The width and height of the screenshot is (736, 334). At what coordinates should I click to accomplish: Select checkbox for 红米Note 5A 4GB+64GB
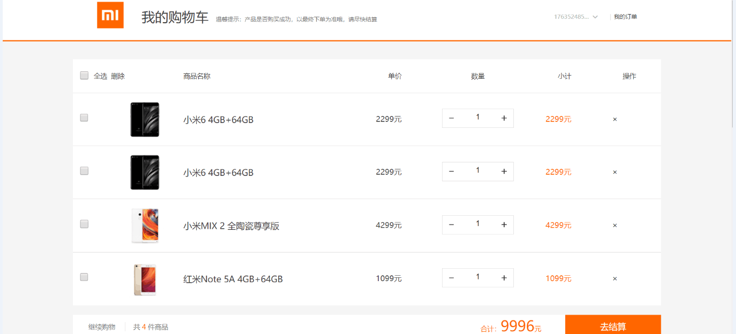click(84, 277)
